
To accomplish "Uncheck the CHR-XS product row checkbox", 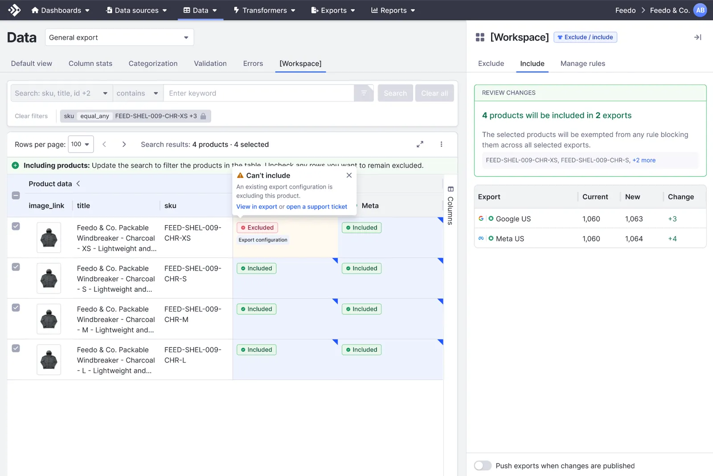I will [x=16, y=226].
